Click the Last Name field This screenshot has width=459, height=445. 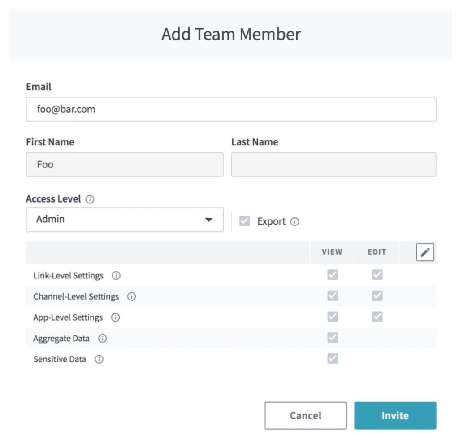[x=333, y=164]
